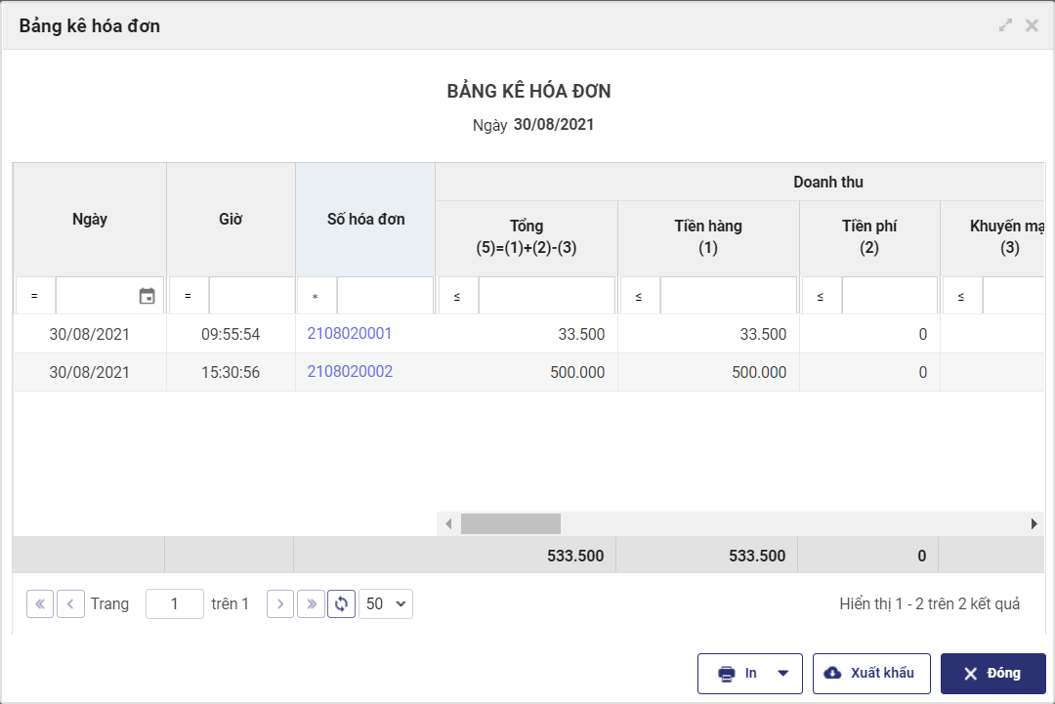The height and width of the screenshot is (704, 1055).
Task: Open the page size dropdown showing 50
Action: (386, 604)
